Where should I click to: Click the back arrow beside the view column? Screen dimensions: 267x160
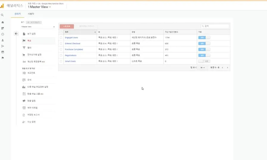click(16, 34)
